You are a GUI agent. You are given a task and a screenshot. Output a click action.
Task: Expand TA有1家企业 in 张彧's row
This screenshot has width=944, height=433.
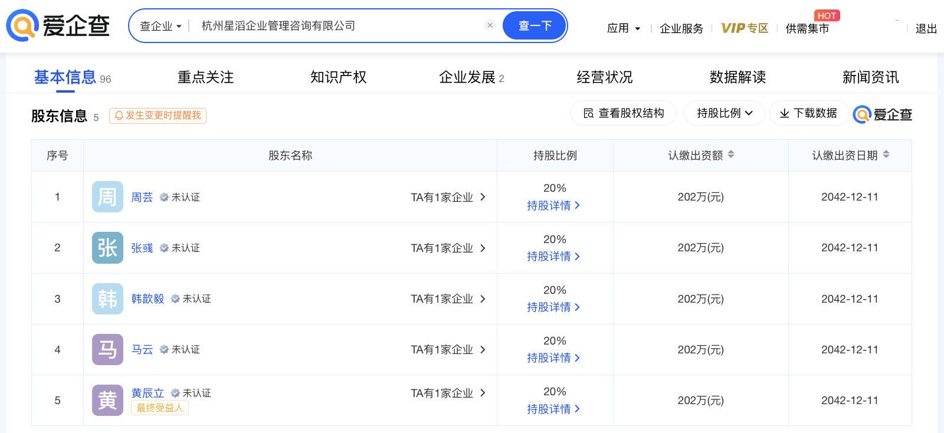pos(448,248)
